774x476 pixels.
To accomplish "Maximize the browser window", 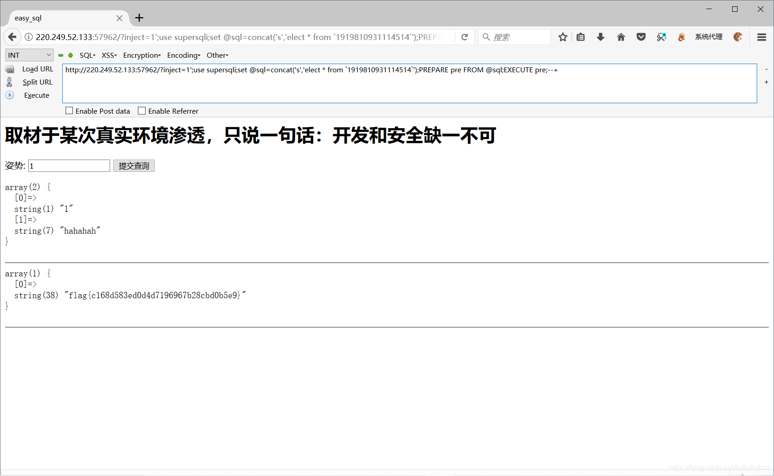I will tap(734, 9).
